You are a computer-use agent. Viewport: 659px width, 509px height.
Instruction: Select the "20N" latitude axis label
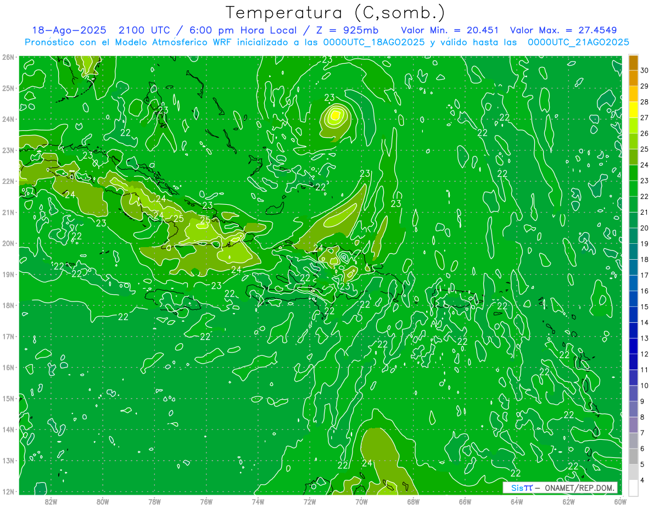(9, 243)
